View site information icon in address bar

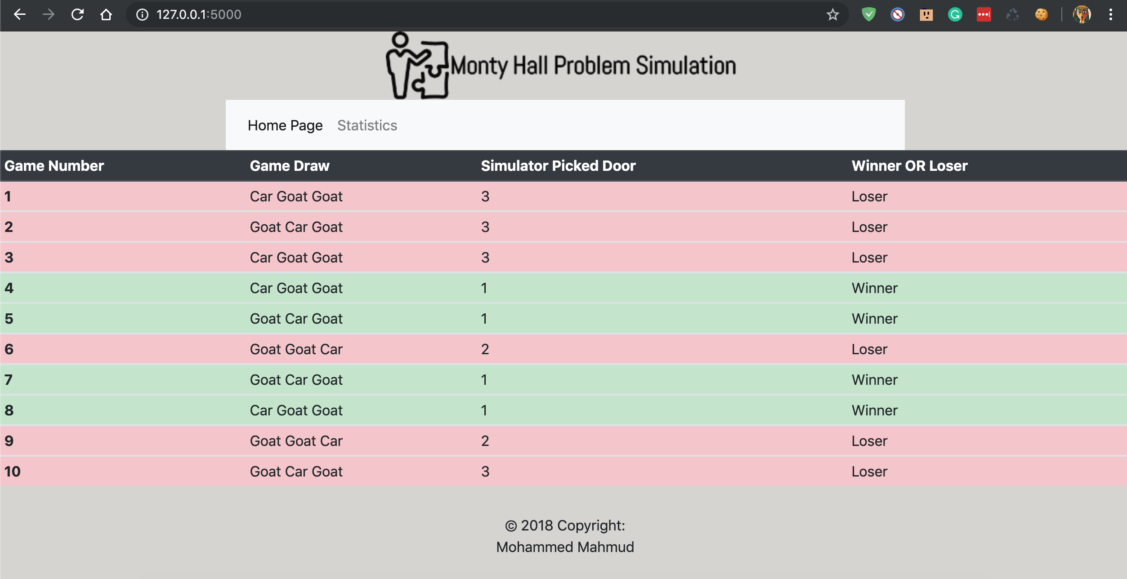[x=142, y=15]
